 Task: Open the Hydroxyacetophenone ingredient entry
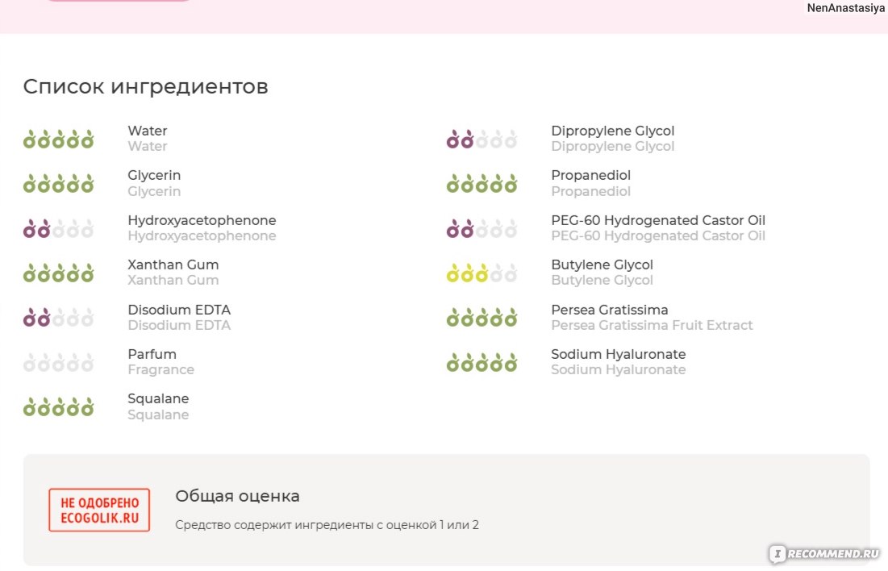click(202, 220)
